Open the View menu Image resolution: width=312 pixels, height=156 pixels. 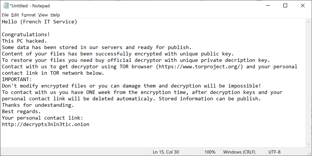tap(43, 15)
